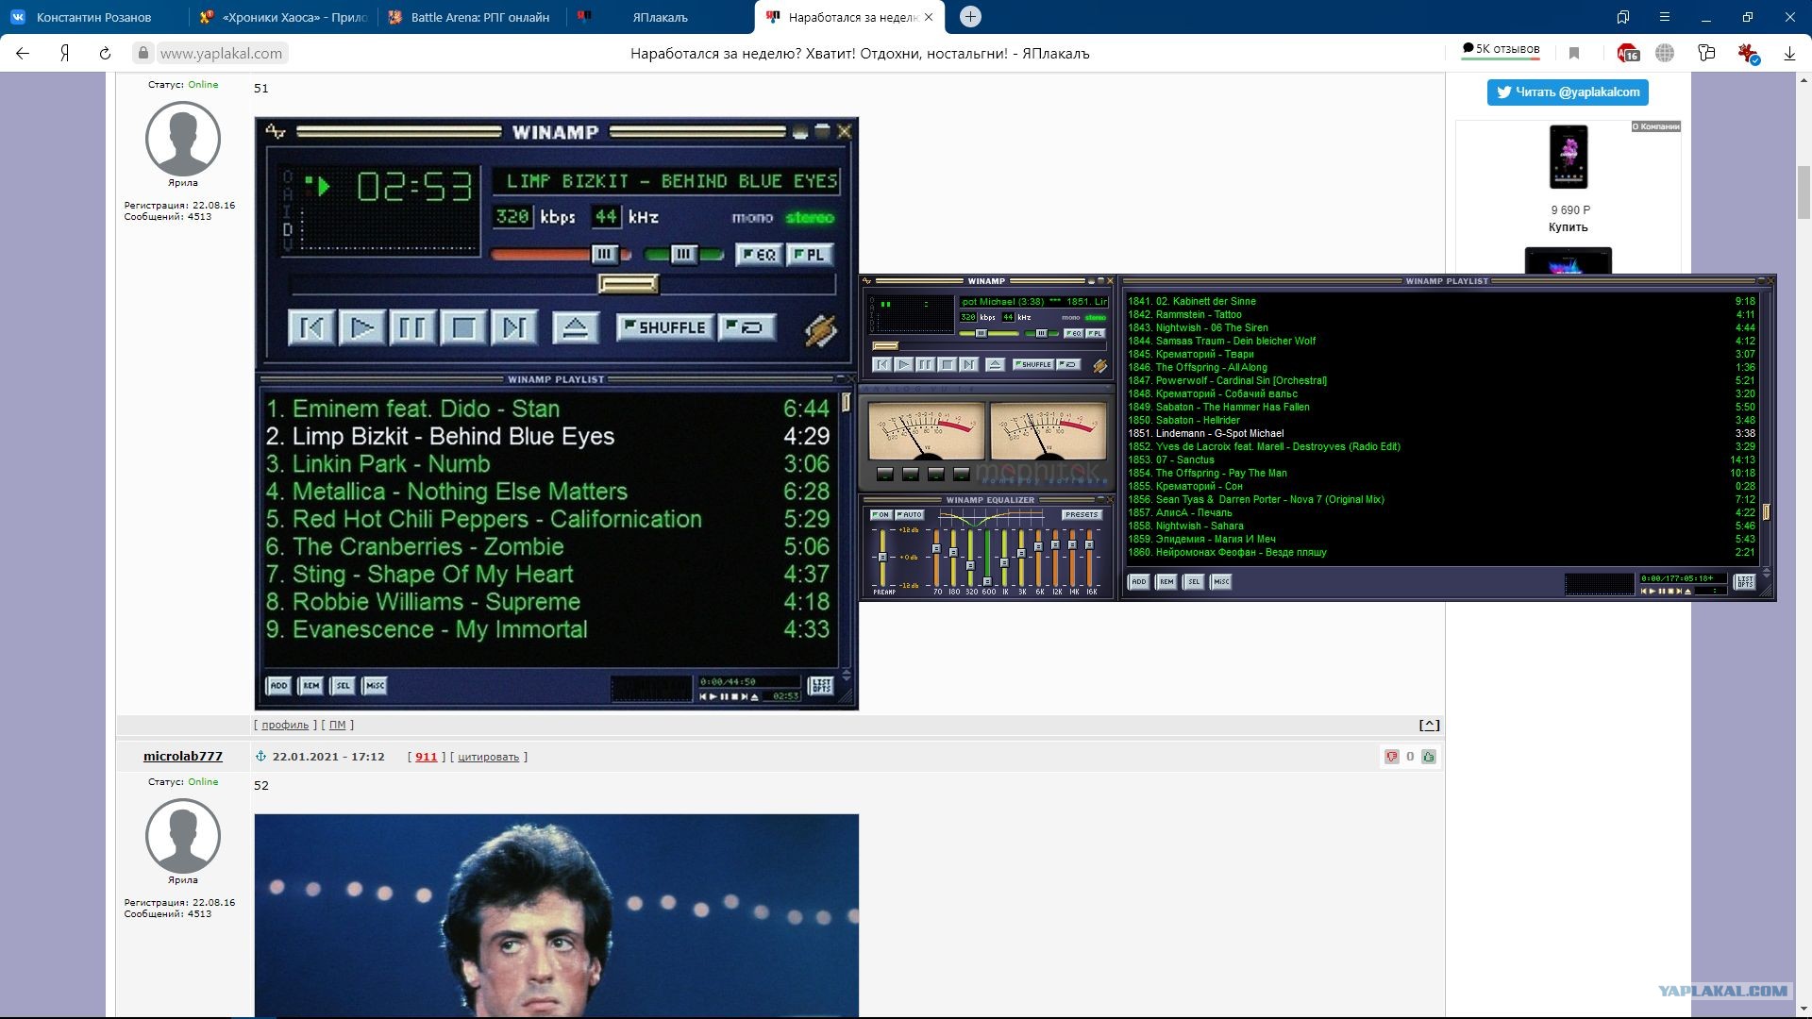Click the Play button in the small Winamp
The width and height of the screenshot is (1812, 1019).
click(903, 364)
